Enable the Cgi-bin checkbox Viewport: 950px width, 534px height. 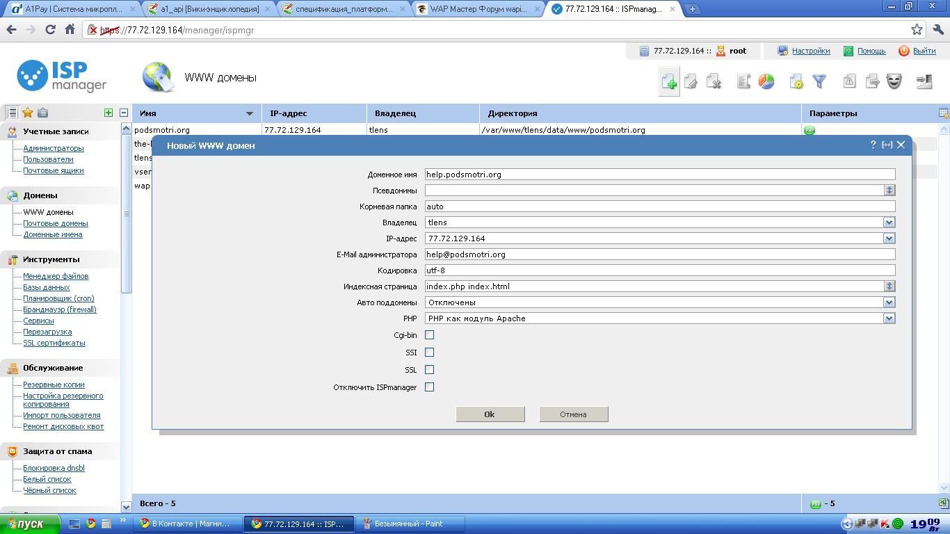click(x=429, y=335)
